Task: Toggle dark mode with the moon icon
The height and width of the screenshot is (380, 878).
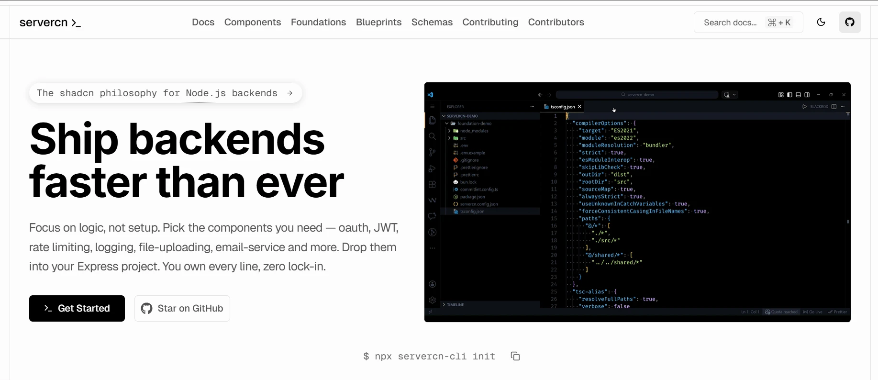Action: (821, 22)
